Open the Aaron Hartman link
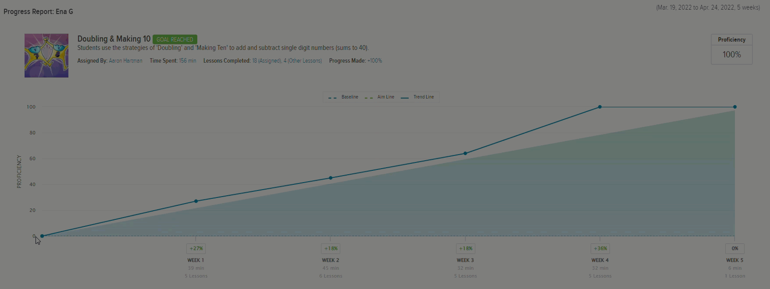The width and height of the screenshot is (770, 289). 125,61
